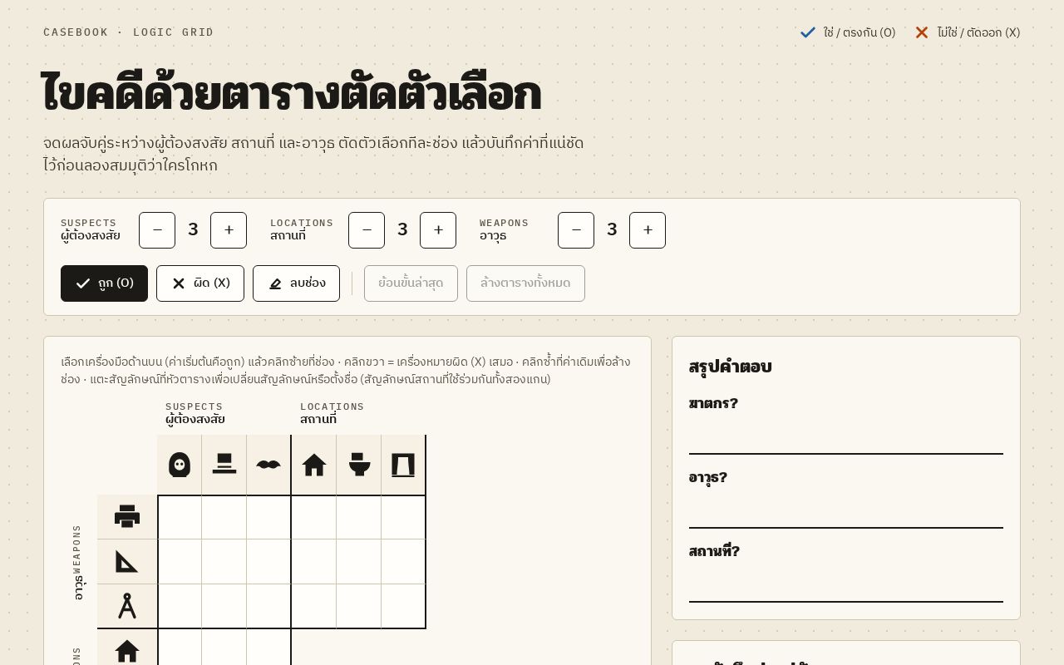Focus the สถานที่? answer field
Image resolution: width=1064 pixels, height=665 pixels.
point(846,584)
